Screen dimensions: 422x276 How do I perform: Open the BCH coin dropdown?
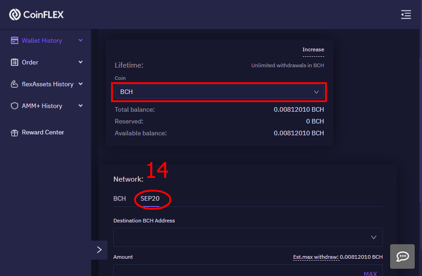(x=219, y=92)
